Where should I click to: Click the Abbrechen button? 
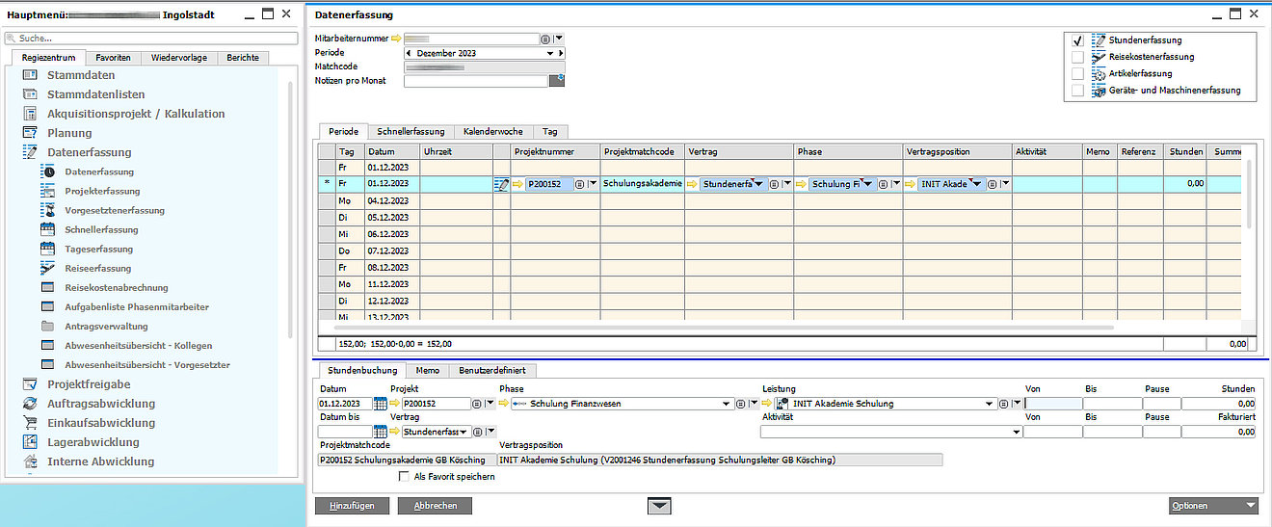coord(436,505)
